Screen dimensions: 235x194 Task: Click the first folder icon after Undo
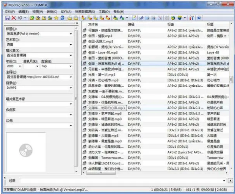[32, 18]
